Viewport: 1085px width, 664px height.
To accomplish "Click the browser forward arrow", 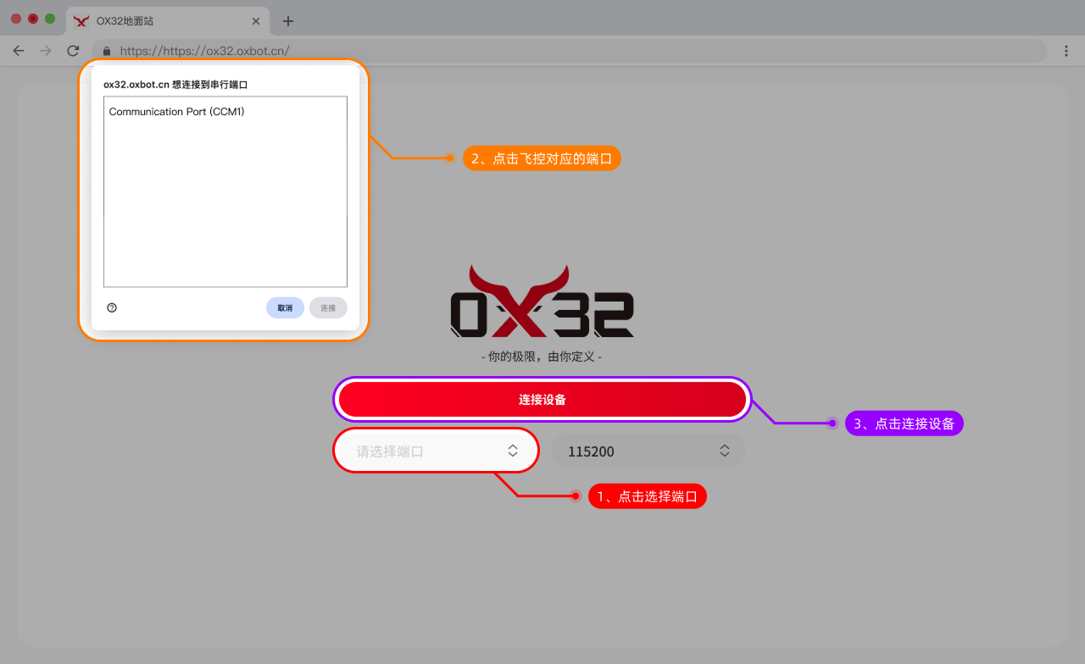I will pos(46,51).
